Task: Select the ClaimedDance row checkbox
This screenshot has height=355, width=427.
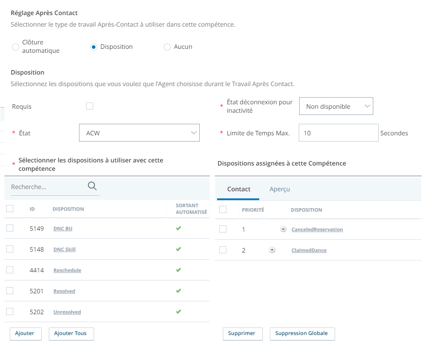Action: [223, 250]
